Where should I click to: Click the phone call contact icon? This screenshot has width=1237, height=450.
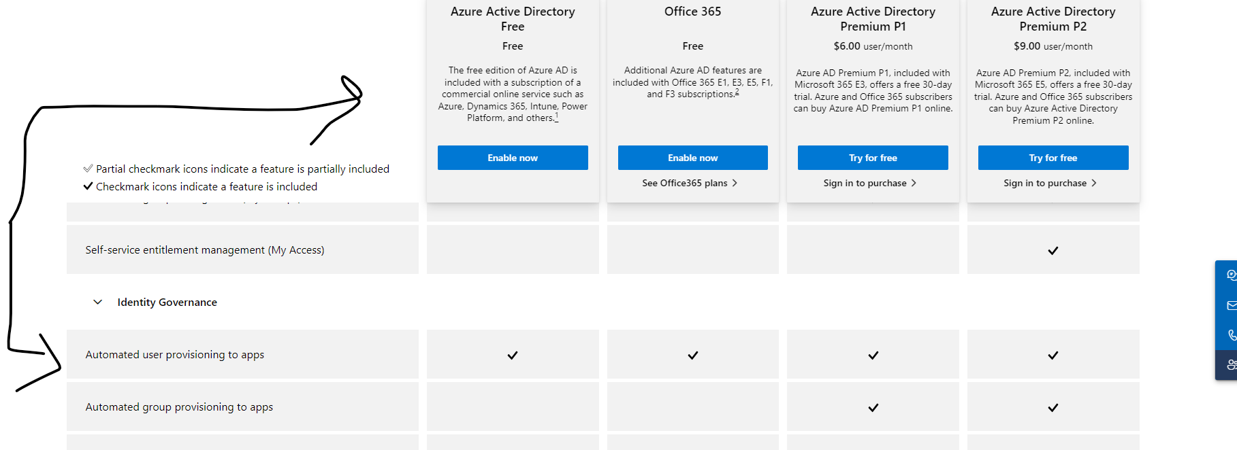[1231, 334]
